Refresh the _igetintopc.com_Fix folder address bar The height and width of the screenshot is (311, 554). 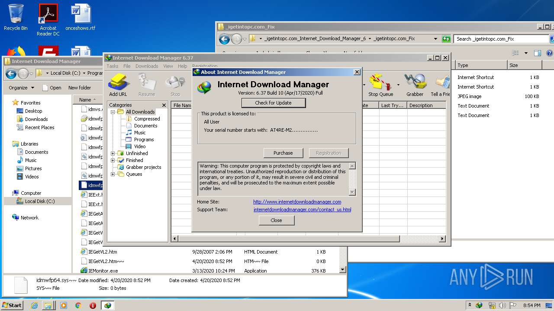click(446, 39)
